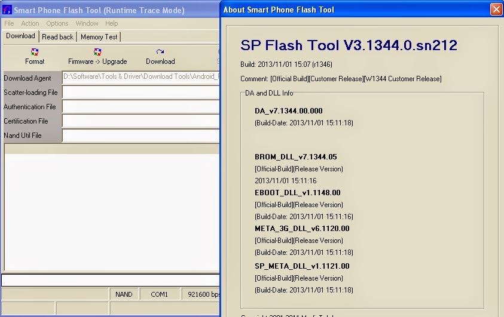Click the Authentication File label
Screen dimensions: 504x317
pyautogui.click(x=29, y=107)
